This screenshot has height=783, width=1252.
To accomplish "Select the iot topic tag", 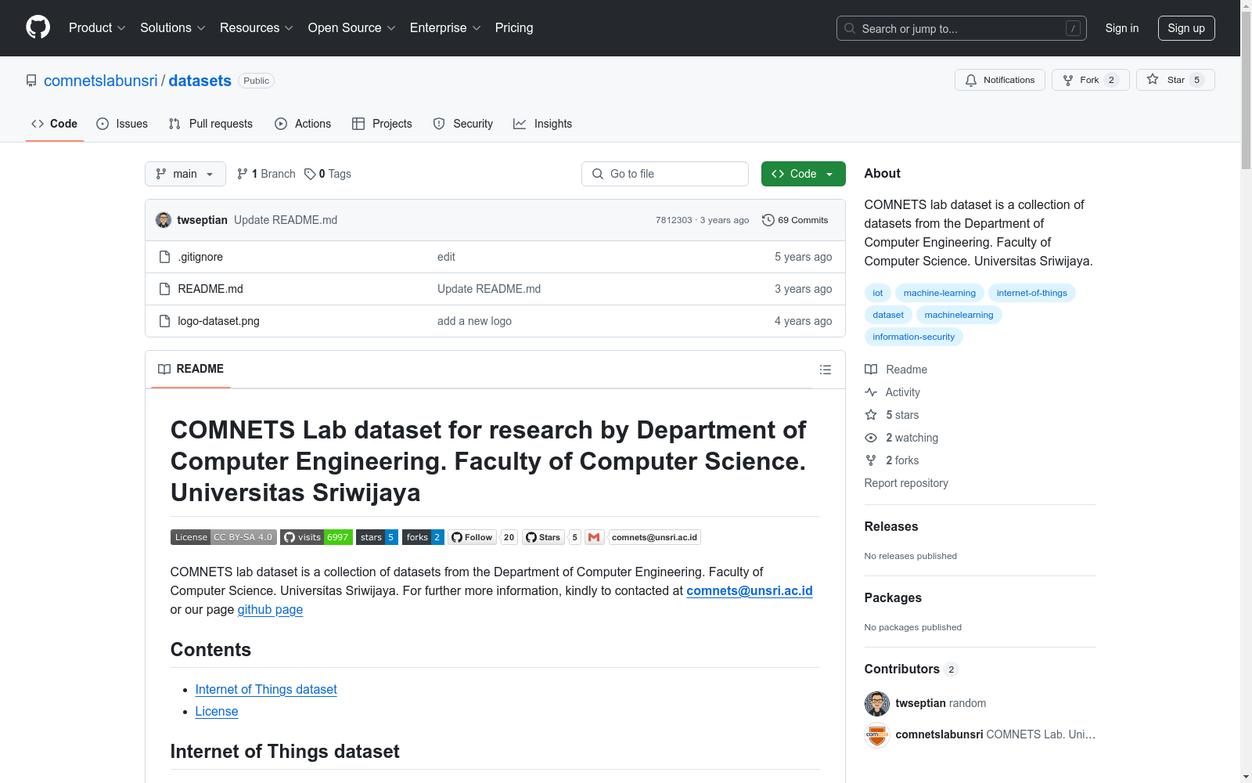I will coord(878,293).
